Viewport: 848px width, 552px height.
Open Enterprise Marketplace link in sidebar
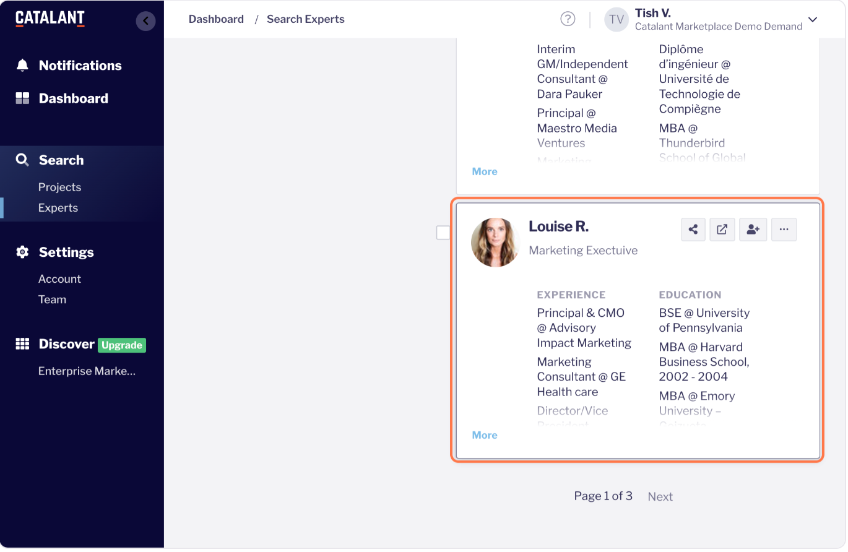click(x=87, y=371)
